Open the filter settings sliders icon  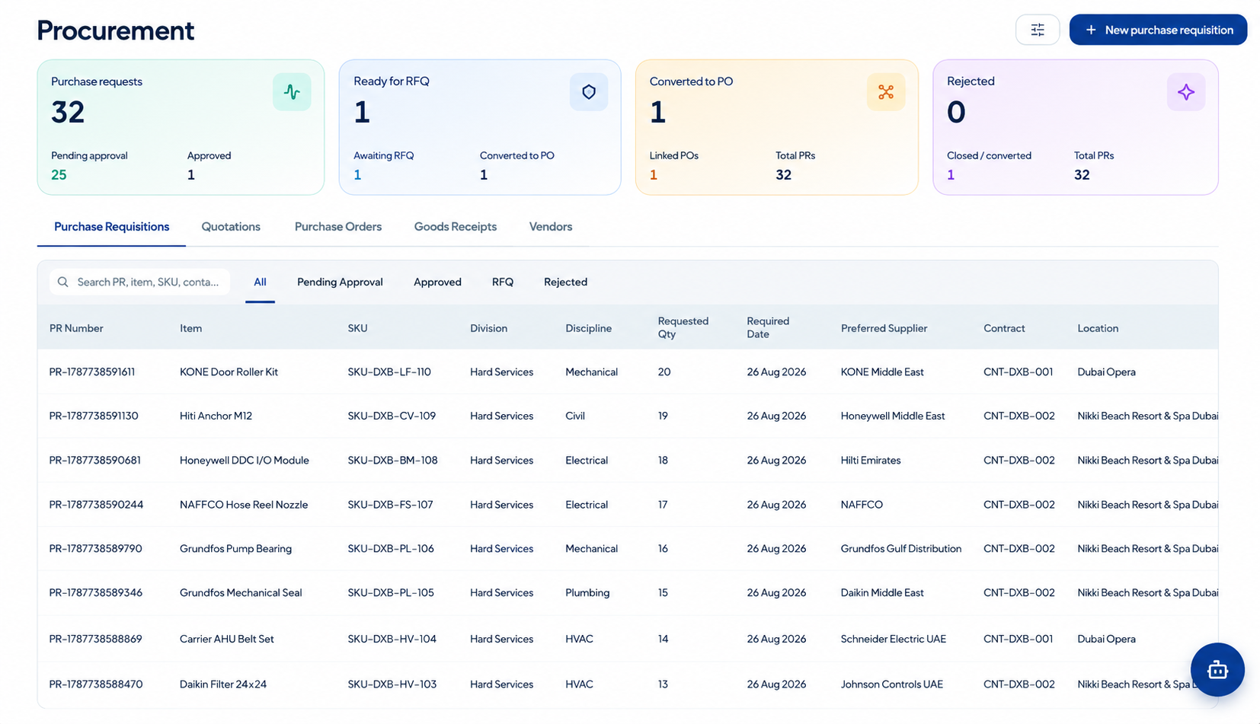1037,30
